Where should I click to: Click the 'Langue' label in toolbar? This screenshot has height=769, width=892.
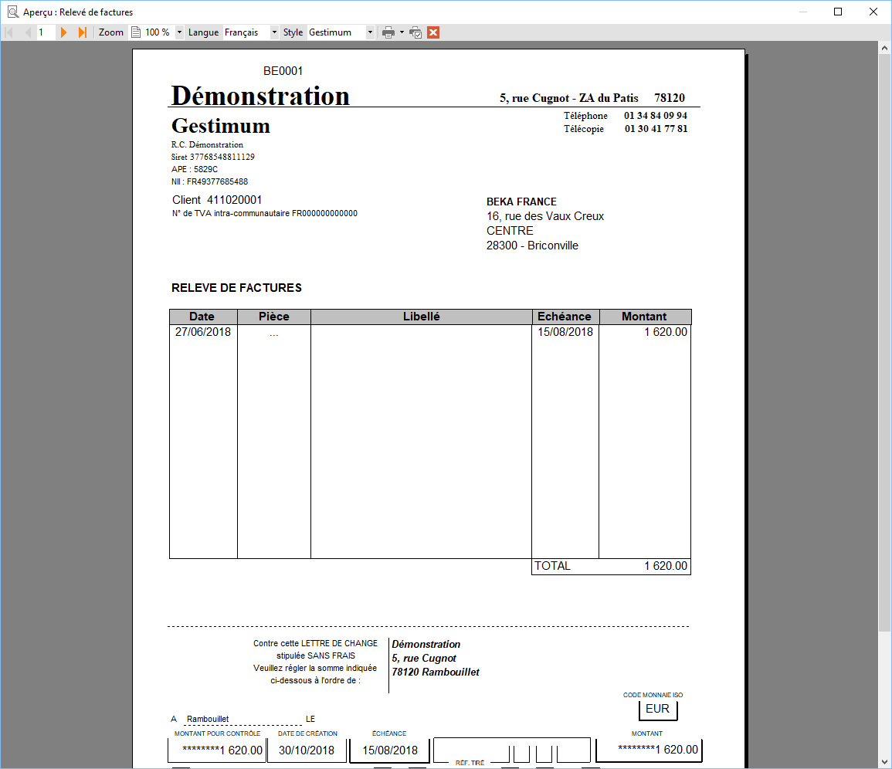(204, 32)
